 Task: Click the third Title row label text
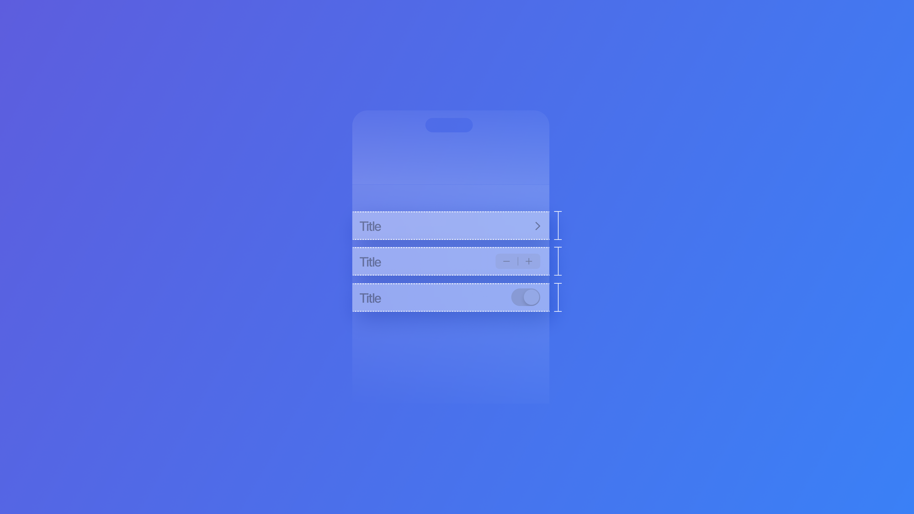click(370, 297)
